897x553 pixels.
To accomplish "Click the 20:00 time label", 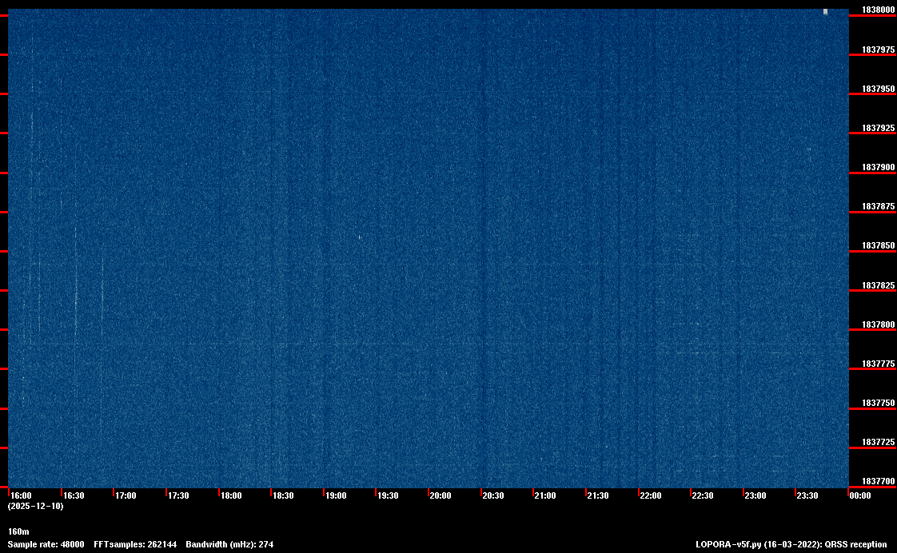I will click(441, 495).
